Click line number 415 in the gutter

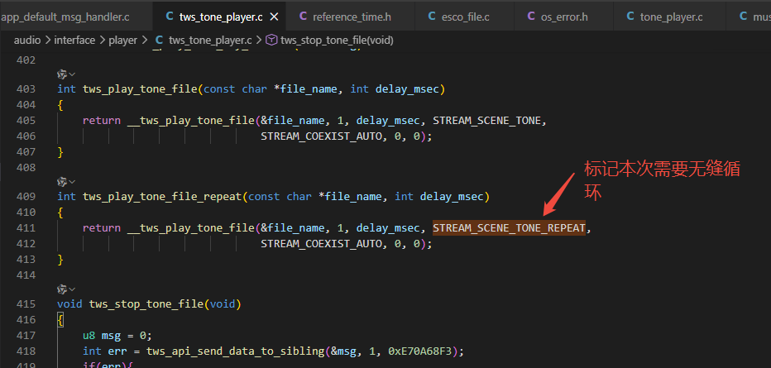click(26, 304)
